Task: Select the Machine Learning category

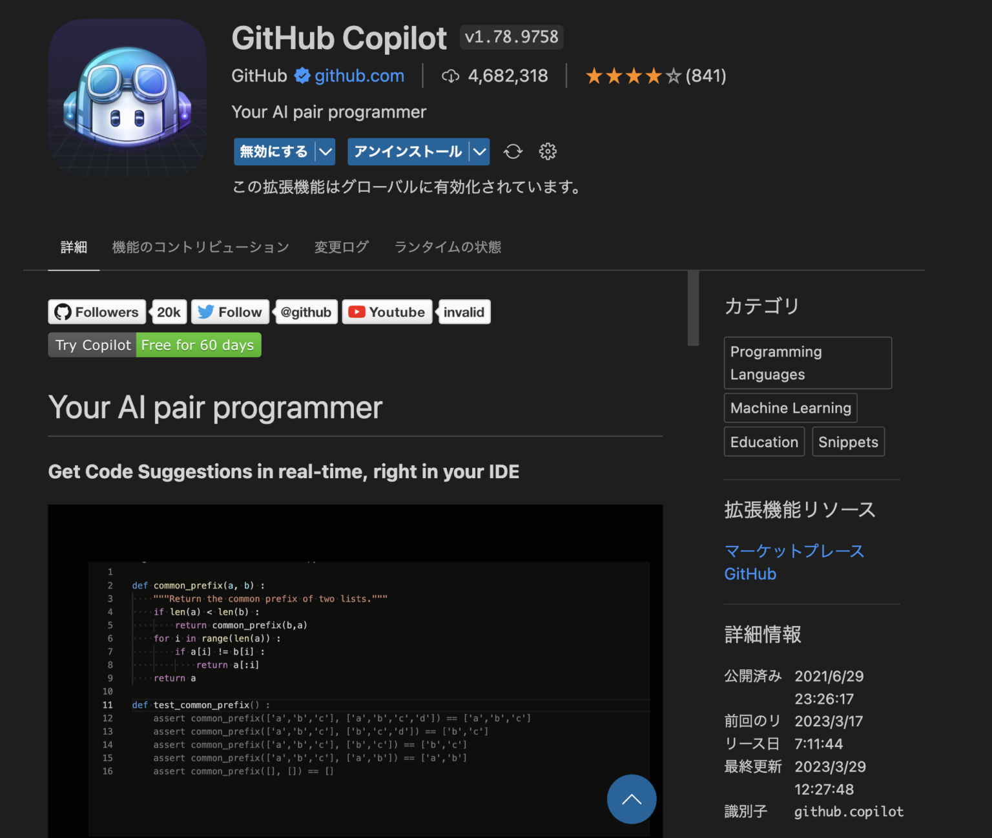Action: pos(790,408)
